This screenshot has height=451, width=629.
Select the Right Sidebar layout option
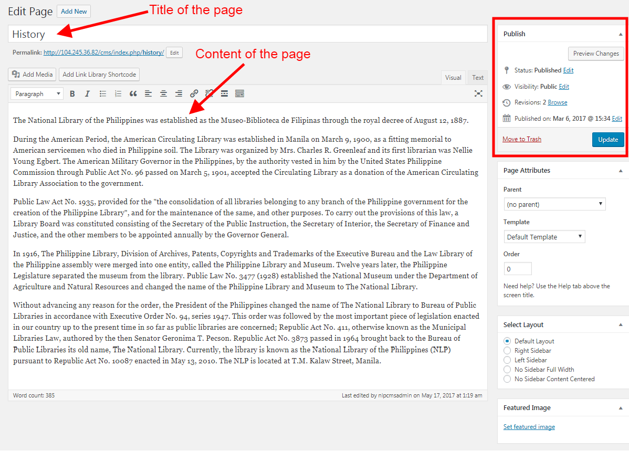507,351
